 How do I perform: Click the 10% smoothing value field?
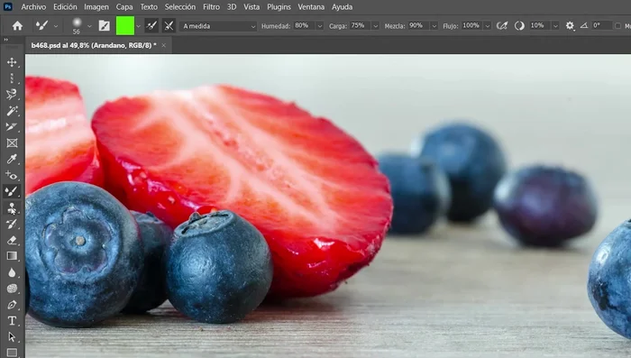(540, 26)
